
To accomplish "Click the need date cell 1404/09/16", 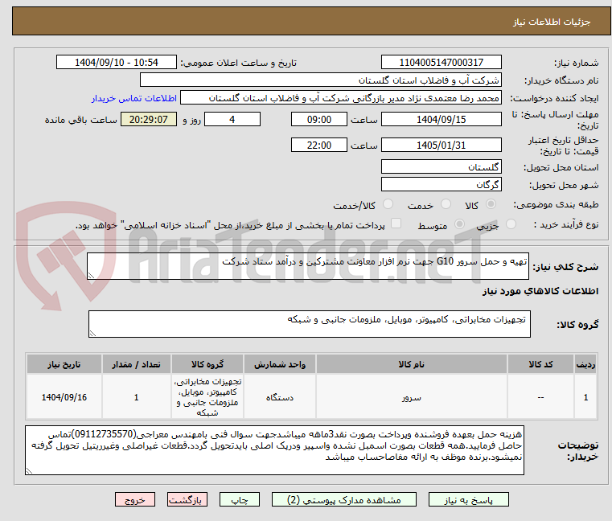I will tap(64, 398).
